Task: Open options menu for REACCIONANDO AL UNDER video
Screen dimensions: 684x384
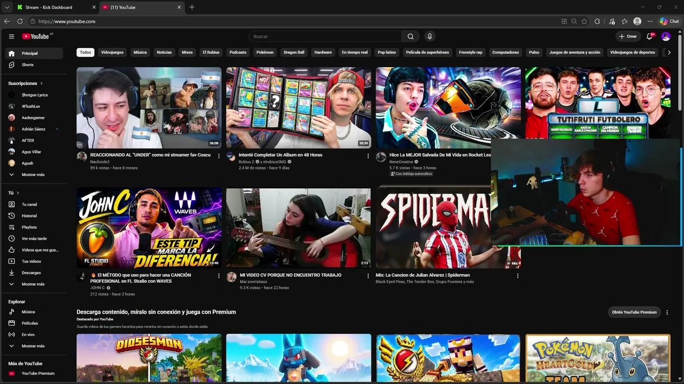Action: (219, 156)
